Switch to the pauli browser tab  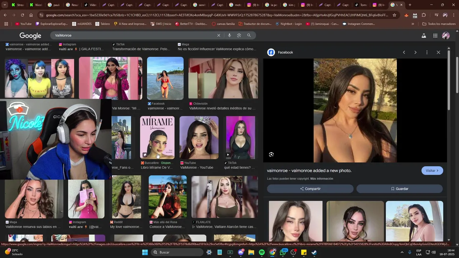pyautogui.click(x=54, y=5)
